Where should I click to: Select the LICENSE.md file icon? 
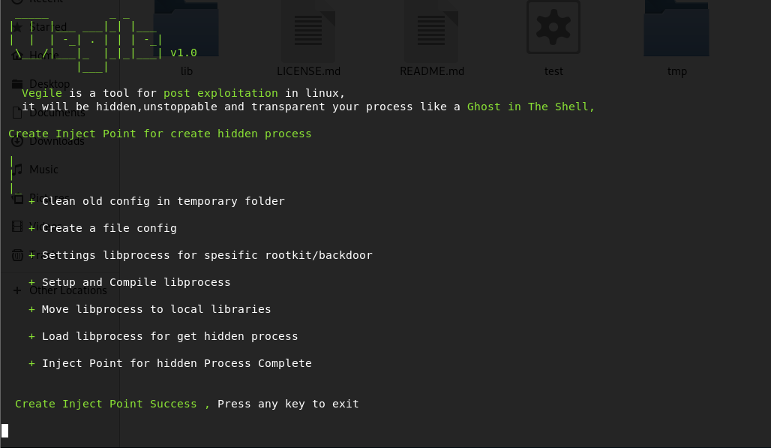(308, 32)
